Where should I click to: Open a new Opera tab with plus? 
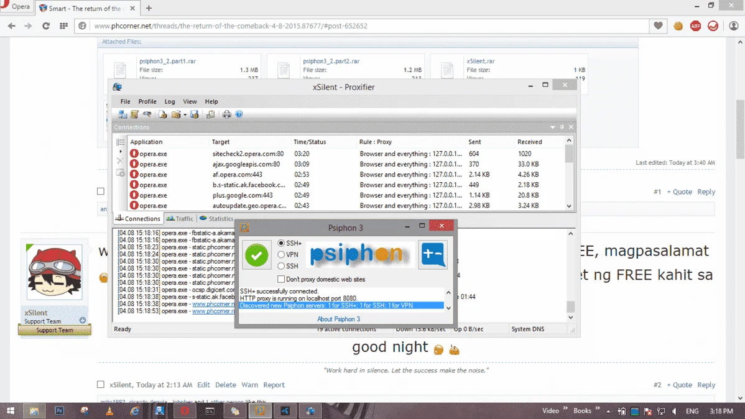pyautogui.click(x=149, y=8)
